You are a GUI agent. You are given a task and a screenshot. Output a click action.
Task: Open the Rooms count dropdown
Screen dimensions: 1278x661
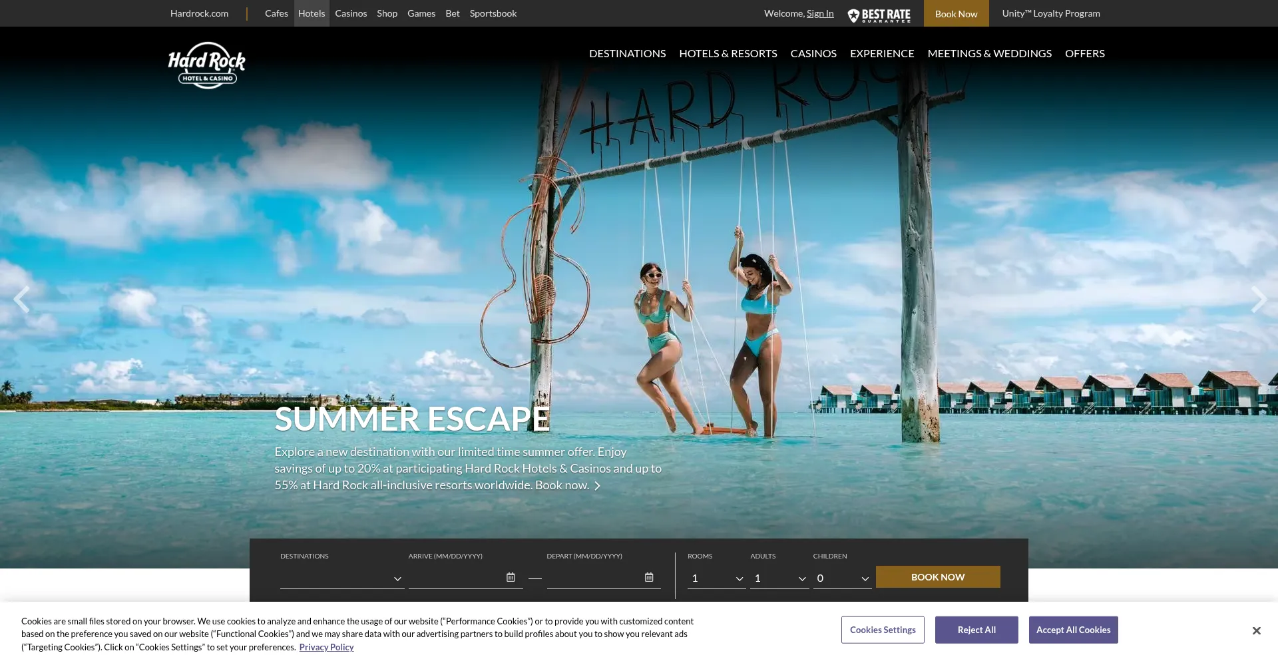pyautogui.click(x=716, y=578)
